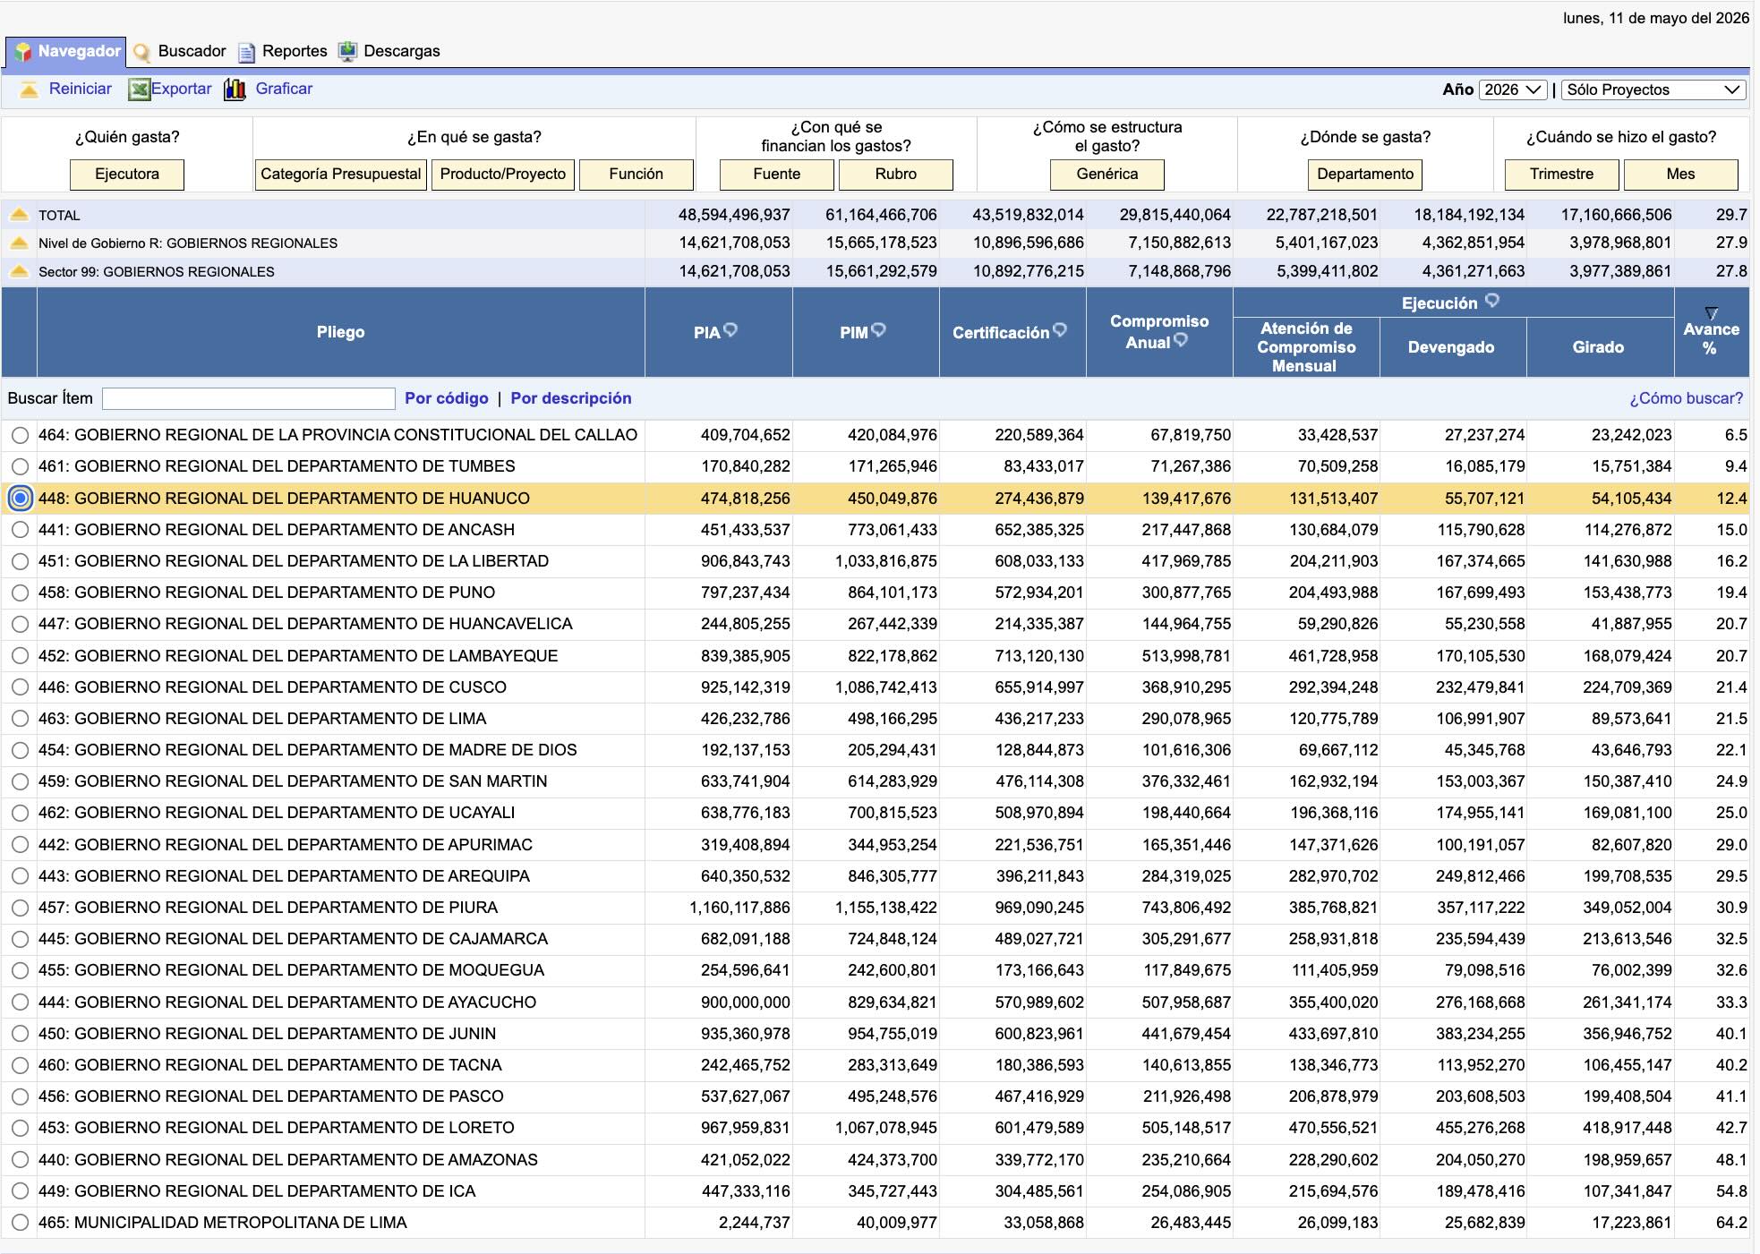Click the PIM column info bubble icon

click(878, 330)
